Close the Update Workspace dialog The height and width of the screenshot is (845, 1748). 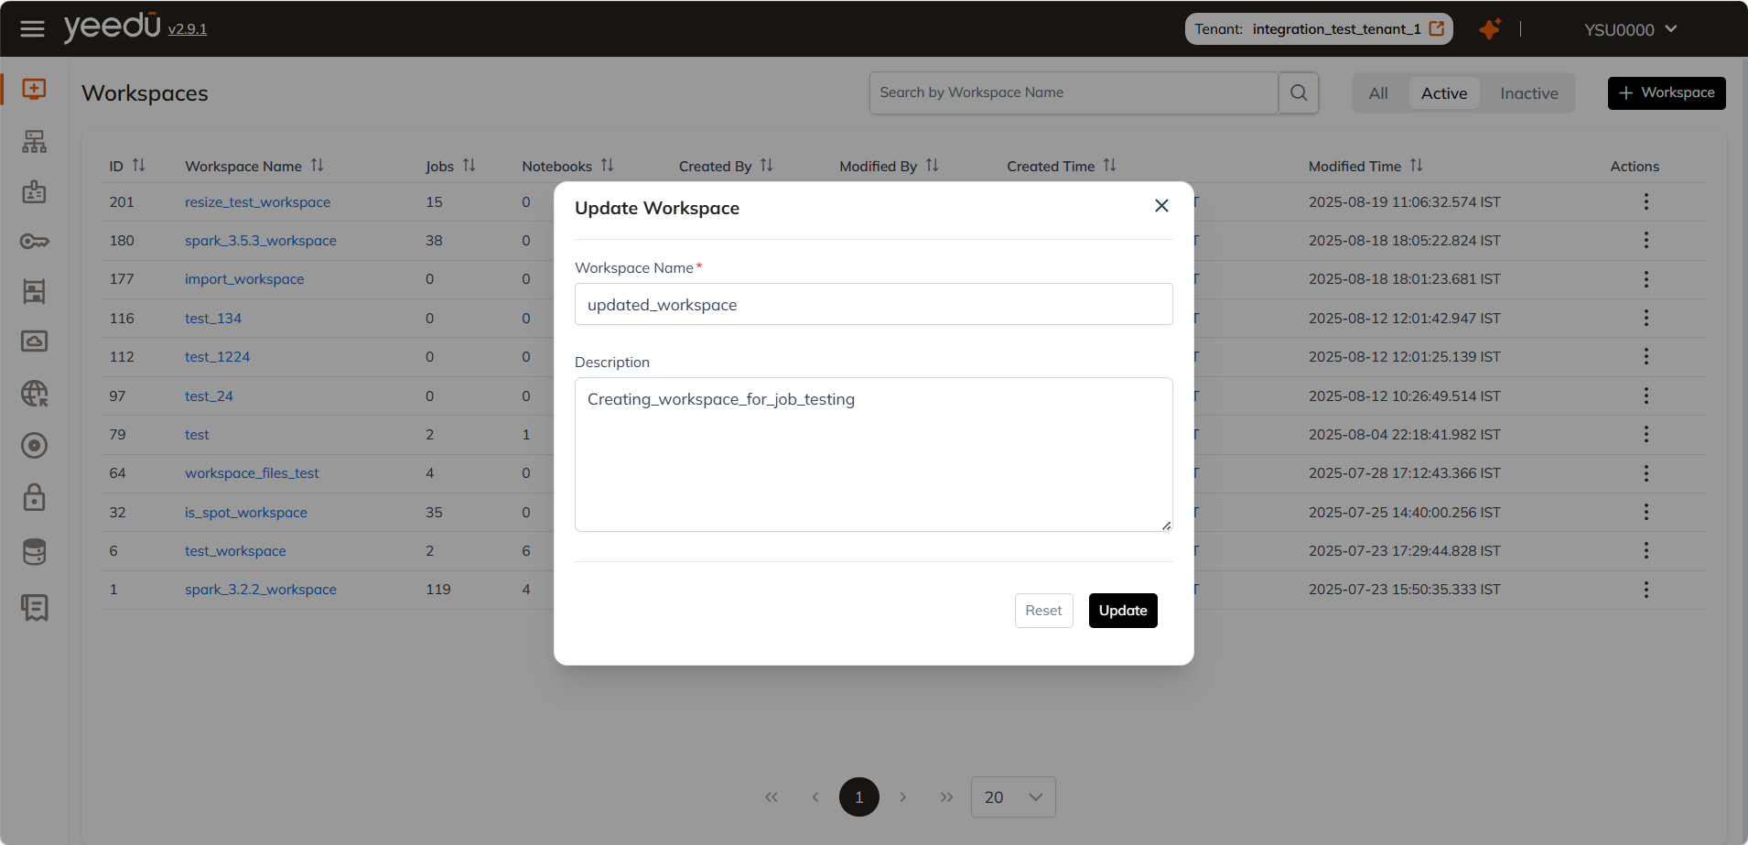[x=1161, y=206]
